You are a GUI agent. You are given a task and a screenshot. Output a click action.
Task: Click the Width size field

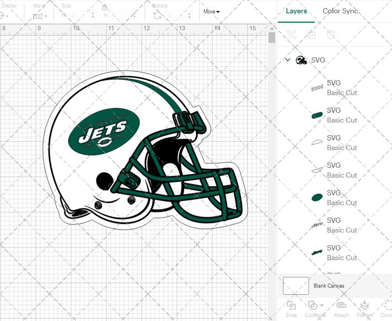click(x=79, y=15)
